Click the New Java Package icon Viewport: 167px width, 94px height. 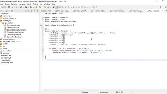pyautogui.click(x=37, y=7)
